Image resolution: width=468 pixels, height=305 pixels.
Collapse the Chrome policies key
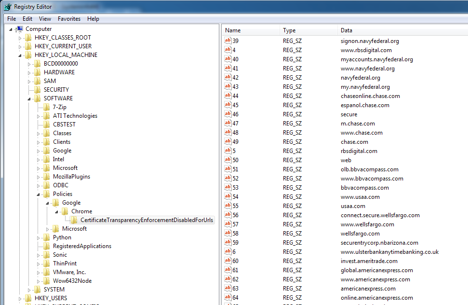pos(57,211)
